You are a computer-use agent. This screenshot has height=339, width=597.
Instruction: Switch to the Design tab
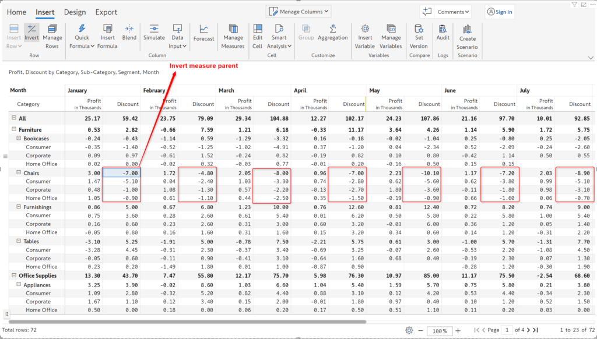(x=76, y=12)
